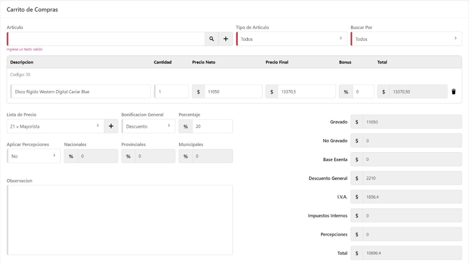This screenshot has width=469, height=265.
Task: Click the product description field Disco Rigido
Action: pos(81,92)
